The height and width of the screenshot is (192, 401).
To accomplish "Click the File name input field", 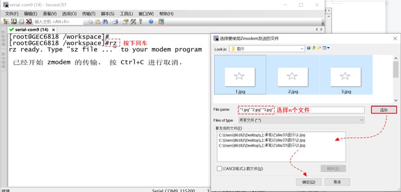I will point(301,110).
